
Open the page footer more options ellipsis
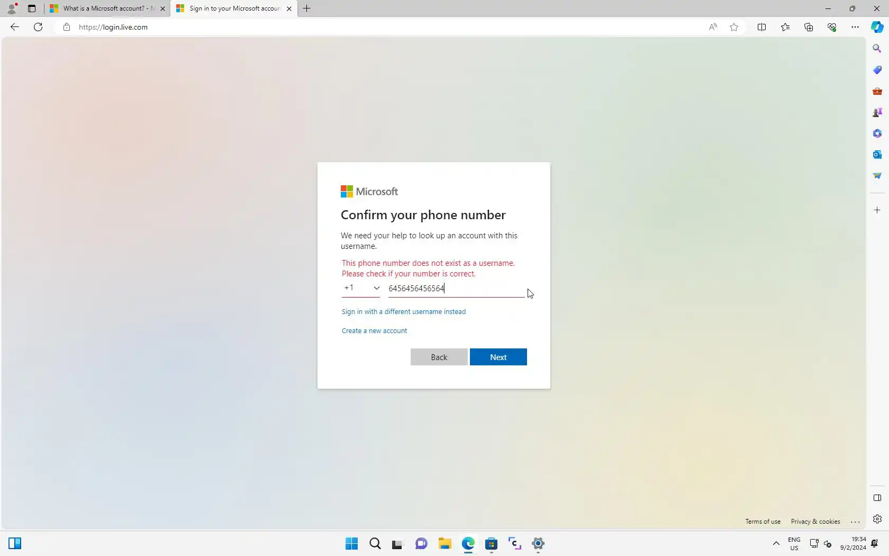click(856, 522)
